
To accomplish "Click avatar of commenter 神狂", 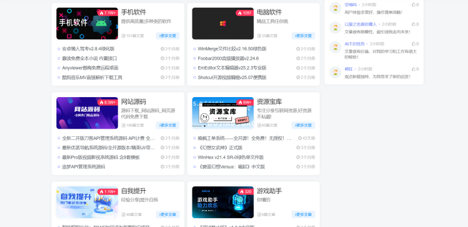I will click(x=335, y=73).
